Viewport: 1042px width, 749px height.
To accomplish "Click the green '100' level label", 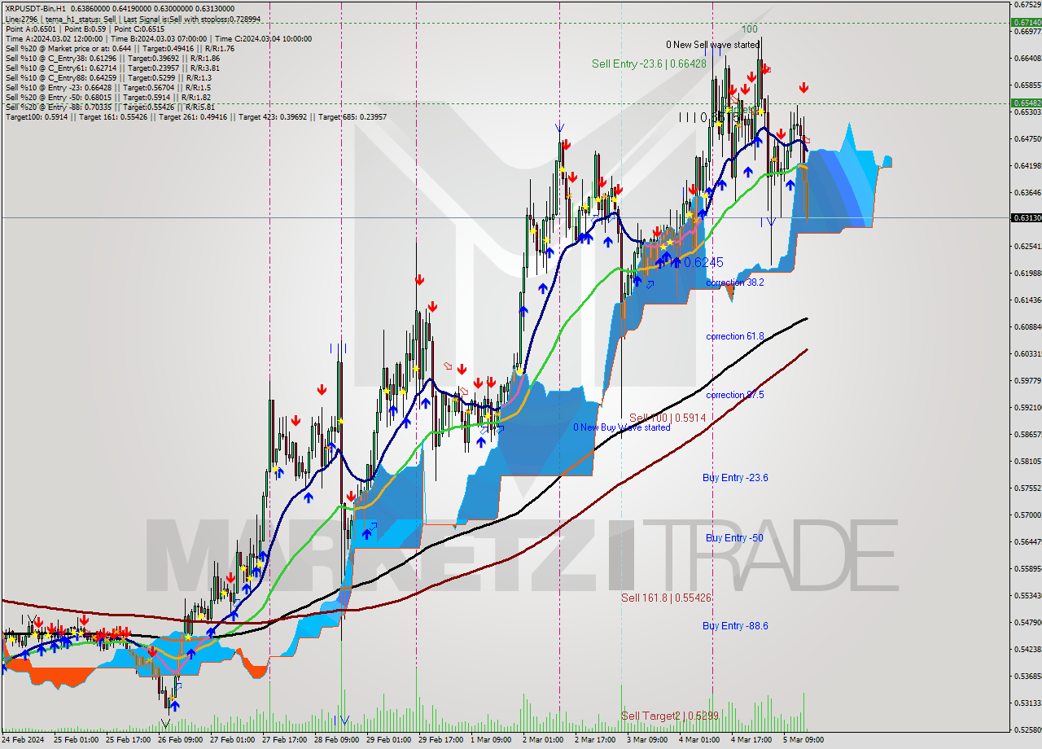I will tap(750, 28).
